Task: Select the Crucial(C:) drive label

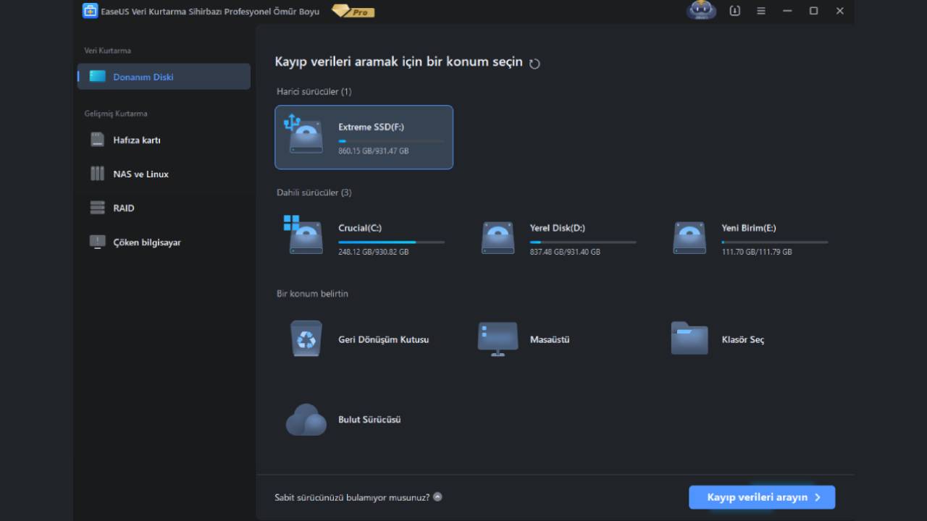Action: 360,228
